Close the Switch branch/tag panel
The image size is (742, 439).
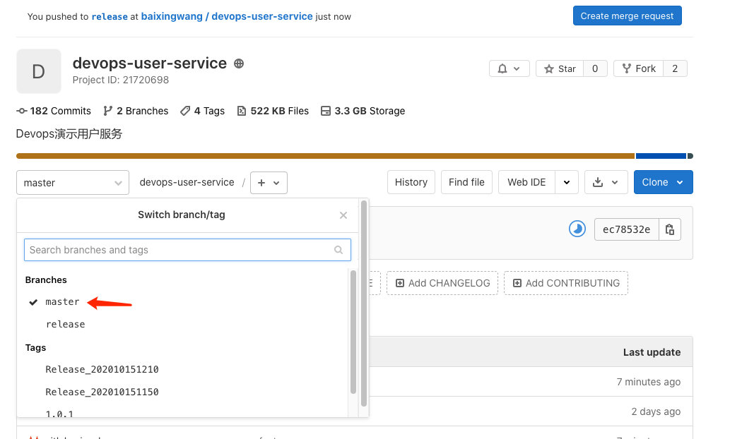click(343, 215)
